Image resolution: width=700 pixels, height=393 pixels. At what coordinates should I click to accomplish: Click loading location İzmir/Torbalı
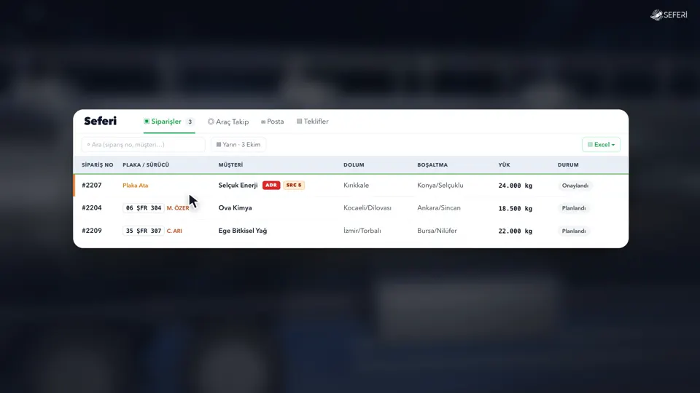pyautogui.click(x=362, y=231)
